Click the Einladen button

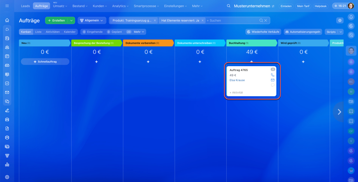coord(286,6)
